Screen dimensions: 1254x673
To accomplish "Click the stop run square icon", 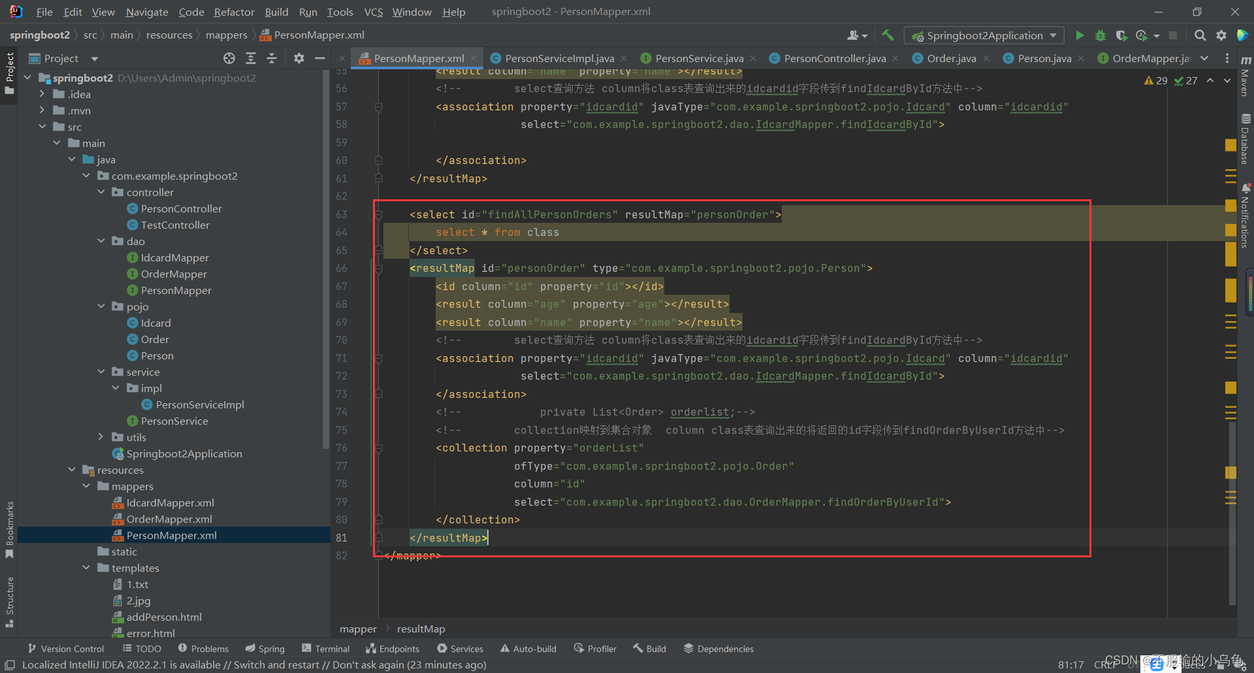I will (1173, 35).
